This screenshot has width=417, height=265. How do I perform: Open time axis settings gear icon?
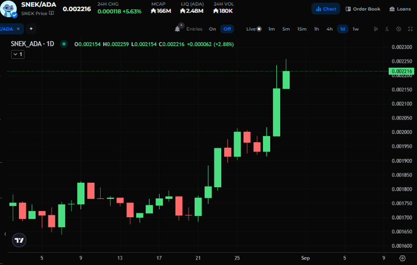click(x=402, y=258)
